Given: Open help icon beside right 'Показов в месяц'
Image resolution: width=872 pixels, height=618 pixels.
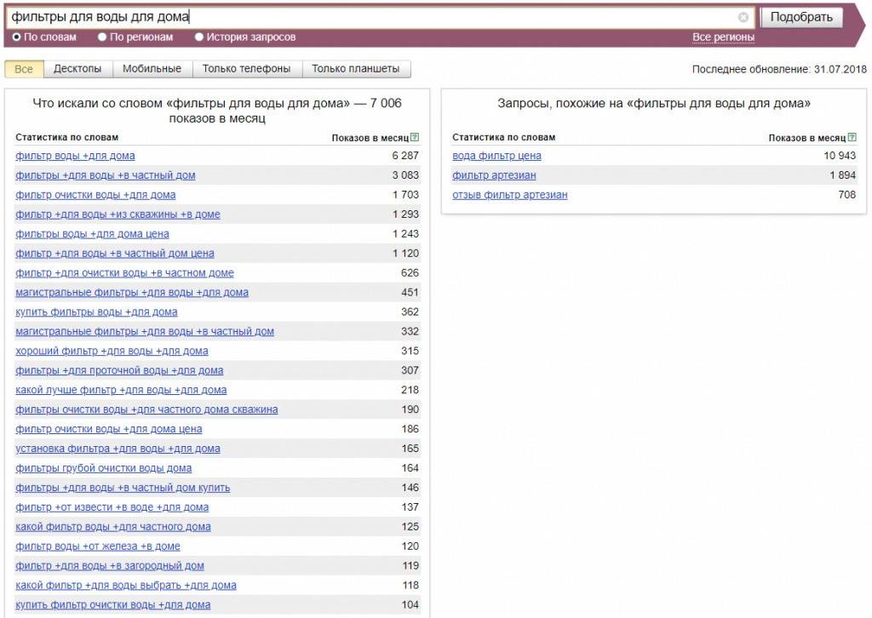Looking at the screenshot, I should pos(852,137).
